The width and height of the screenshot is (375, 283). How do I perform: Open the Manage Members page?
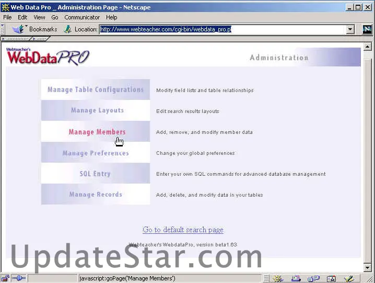pos(96,131)
